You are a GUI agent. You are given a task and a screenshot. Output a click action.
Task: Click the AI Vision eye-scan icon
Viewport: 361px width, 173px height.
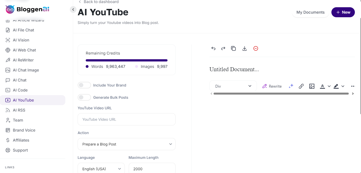(8, 40)
